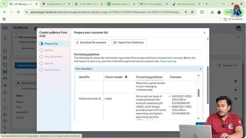Switch to Re: Conversation Gmail tab
The image size is (246, 138).
(x=154, y=4)
